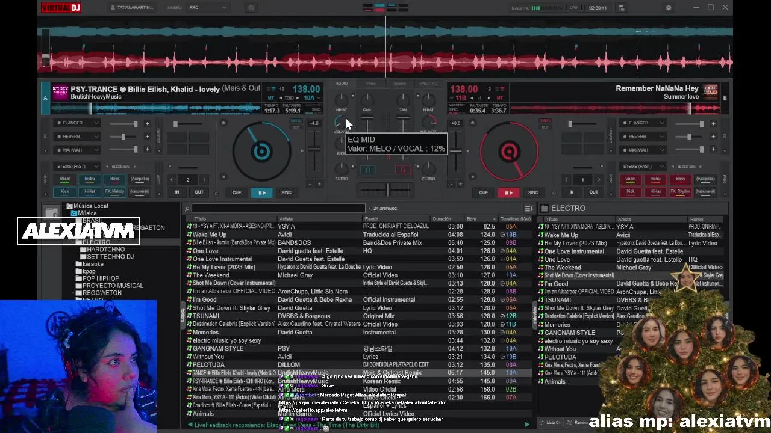This screenshot has width=771, height=433.
Task: Toggle the HiHat stem on deck A
Action: tap(90, 191)
